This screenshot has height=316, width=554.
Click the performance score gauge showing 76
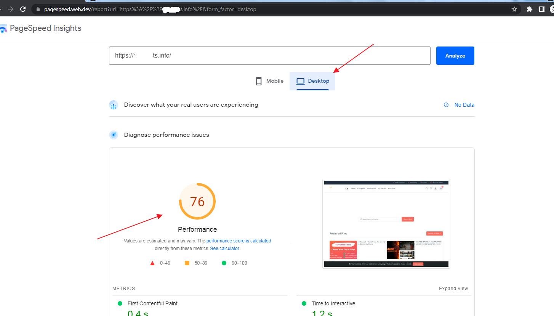point(197,201)
